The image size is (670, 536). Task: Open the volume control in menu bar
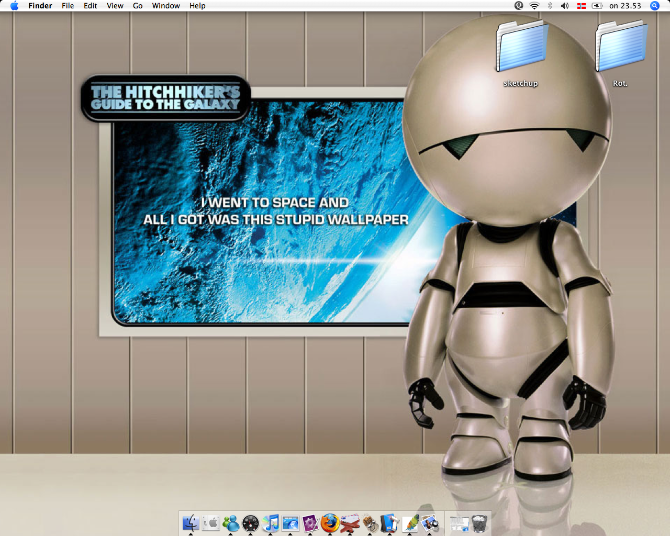coord(565,6)
